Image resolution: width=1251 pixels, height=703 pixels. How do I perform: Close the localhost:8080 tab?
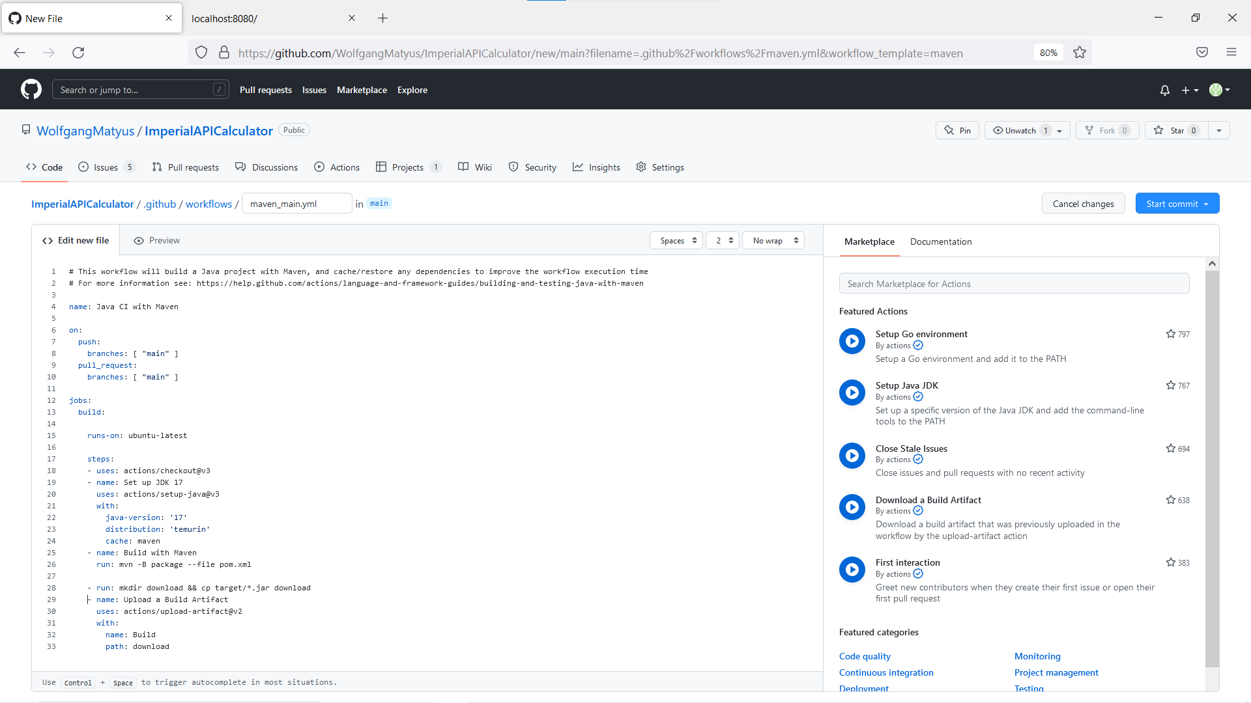352,18
